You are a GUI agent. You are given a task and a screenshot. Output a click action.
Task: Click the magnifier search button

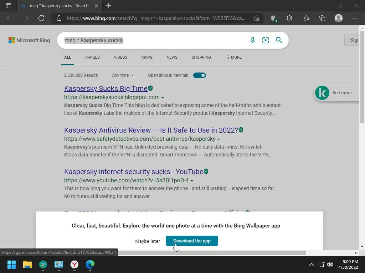279,40
